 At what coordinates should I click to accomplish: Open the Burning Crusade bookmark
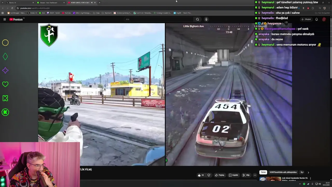point(162,13)
